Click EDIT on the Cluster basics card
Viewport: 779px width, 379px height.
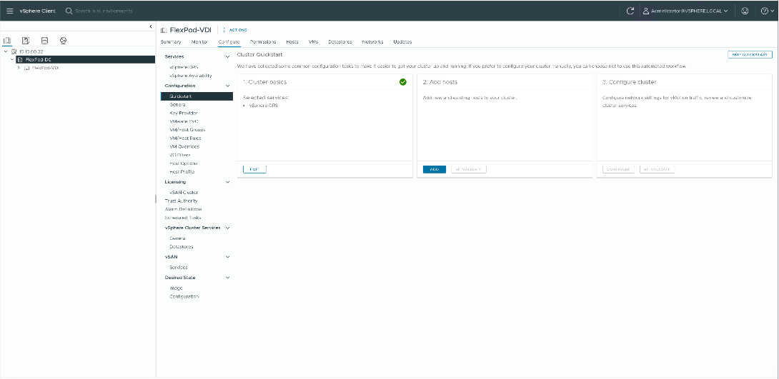[255, 169]
